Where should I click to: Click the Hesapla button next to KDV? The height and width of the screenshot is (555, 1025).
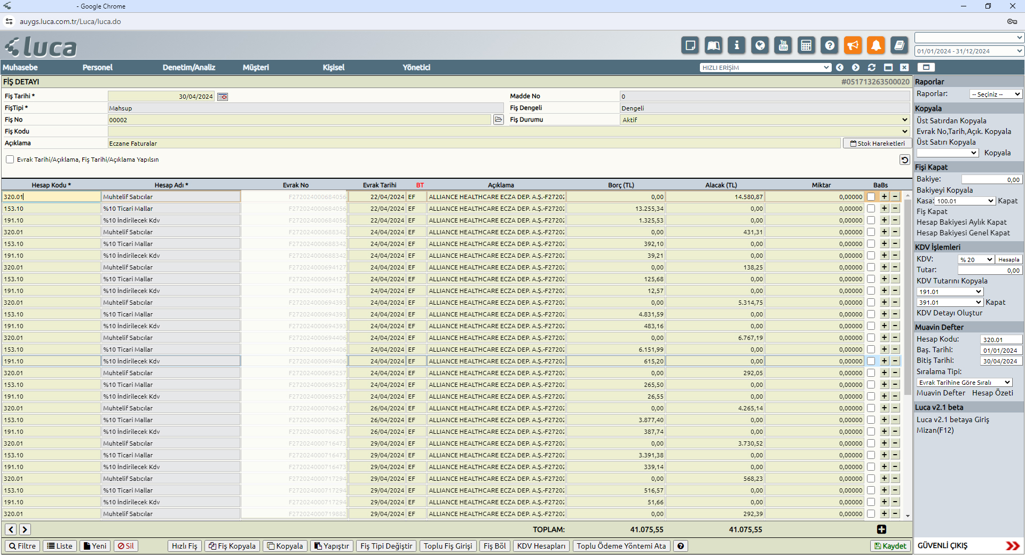1008,259
